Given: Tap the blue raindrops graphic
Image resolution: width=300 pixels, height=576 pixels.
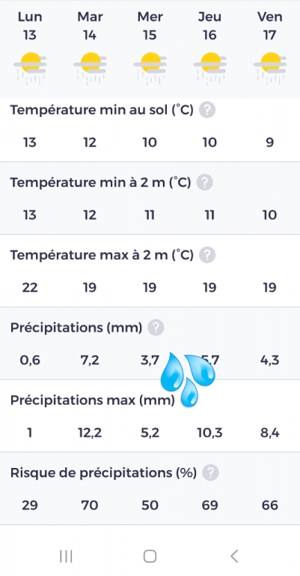Looking at the screenshot, I should point(188,379).
